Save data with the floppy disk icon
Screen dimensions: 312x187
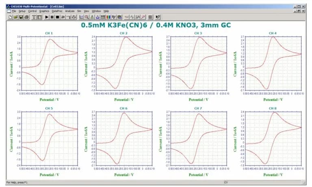click(20, 17)
